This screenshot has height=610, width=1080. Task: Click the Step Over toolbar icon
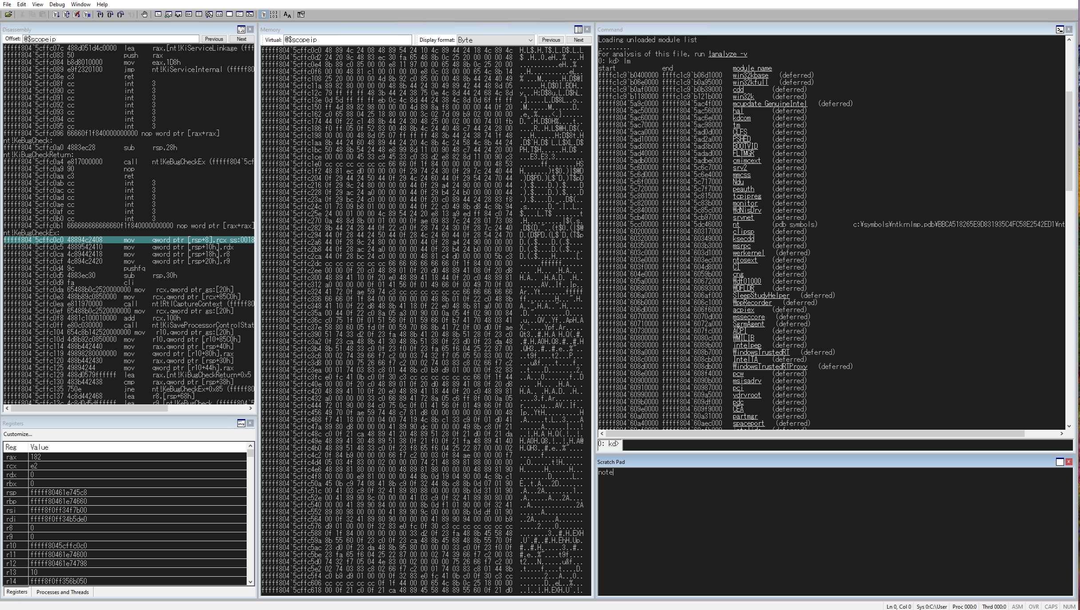(x=110, y=15)
